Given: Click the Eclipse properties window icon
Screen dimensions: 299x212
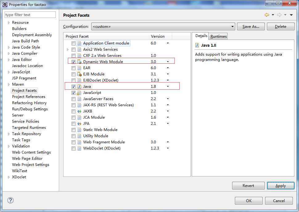Looking at the screenshot, I should click(5, 4).
